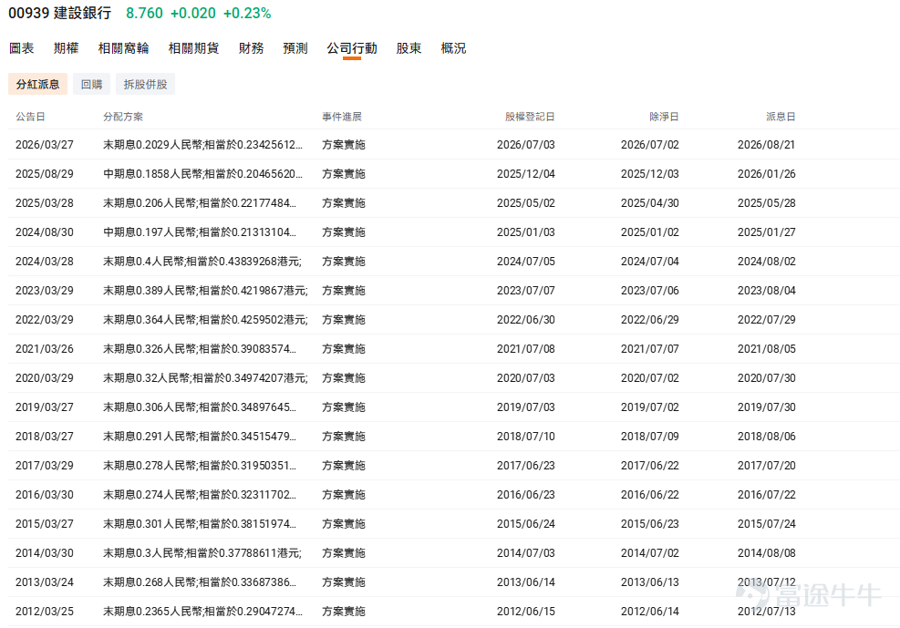Go to the 相關期貨 tab
The image size is (900, 628).
pos(193,48)
